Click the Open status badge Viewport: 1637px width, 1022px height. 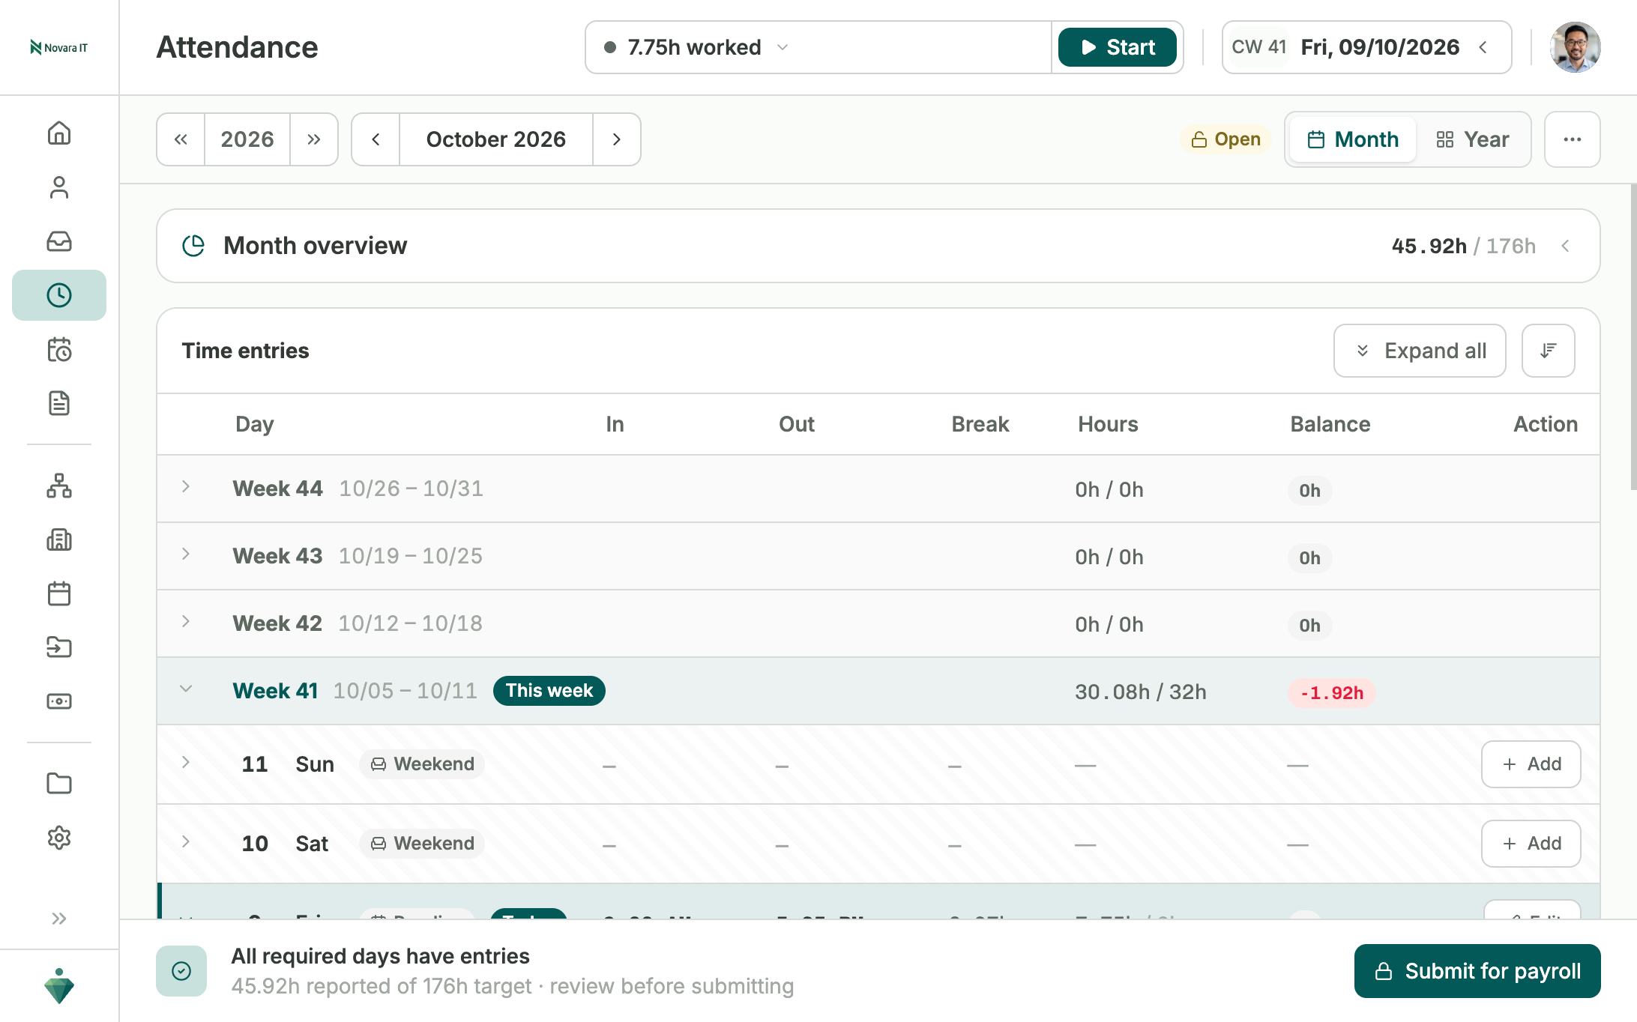point(1226,139)
